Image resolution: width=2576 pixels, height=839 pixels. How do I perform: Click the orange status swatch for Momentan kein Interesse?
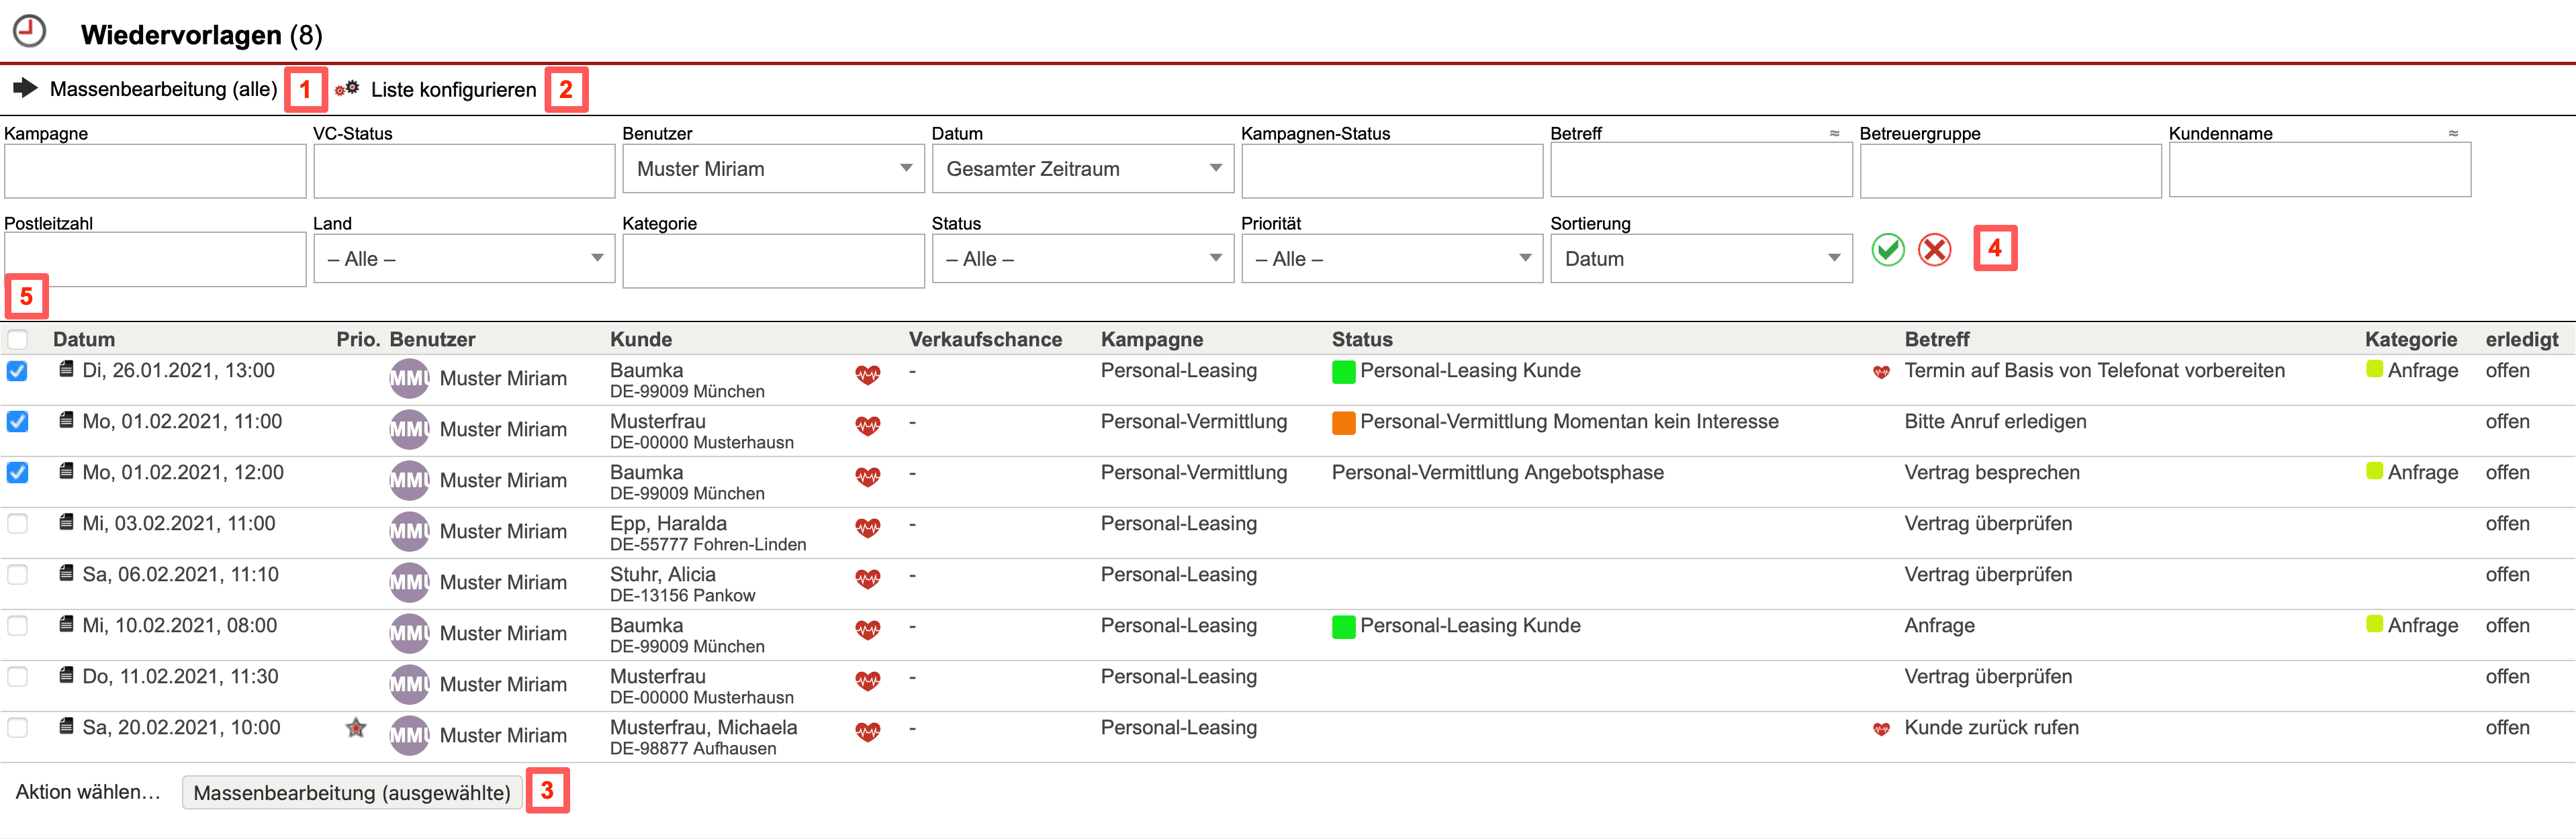[1343, 423]
